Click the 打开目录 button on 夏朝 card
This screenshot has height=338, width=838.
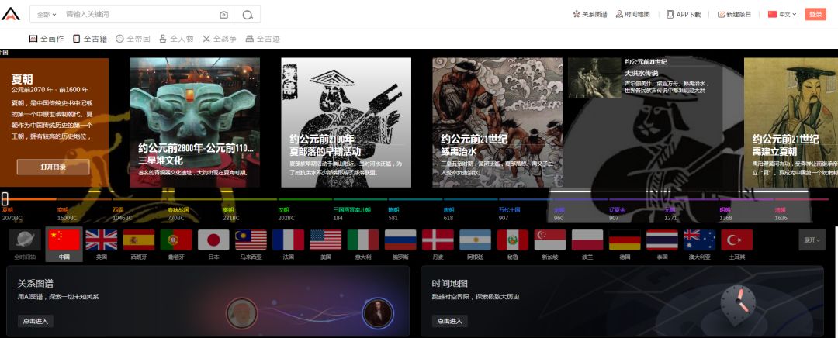pyautogui.click(x=53, y=167)
